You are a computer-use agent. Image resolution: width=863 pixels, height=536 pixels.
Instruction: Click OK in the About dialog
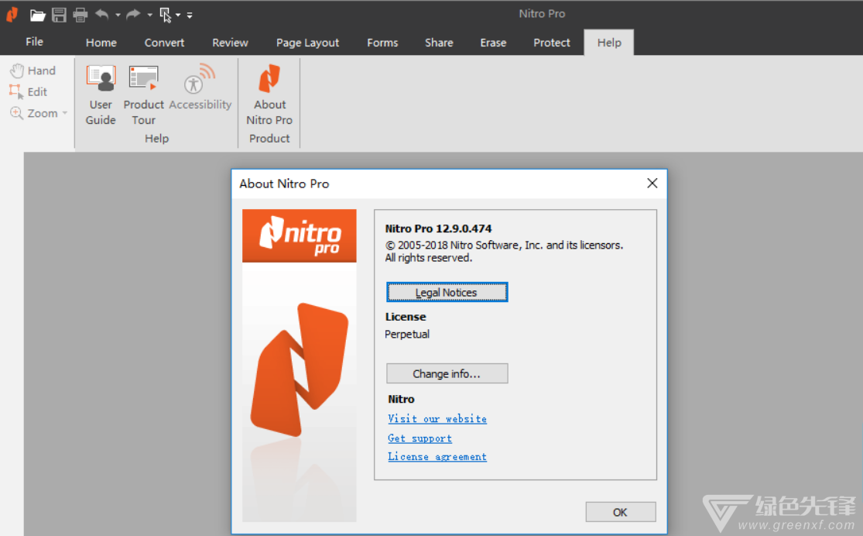(620, 512)
